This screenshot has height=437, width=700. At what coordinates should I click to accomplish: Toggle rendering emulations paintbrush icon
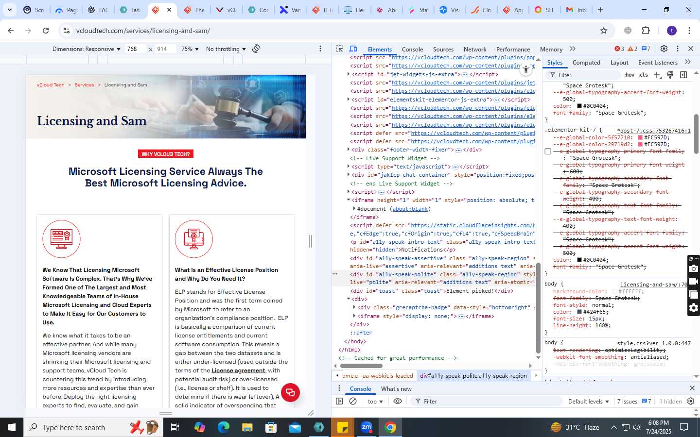point(670,75)
